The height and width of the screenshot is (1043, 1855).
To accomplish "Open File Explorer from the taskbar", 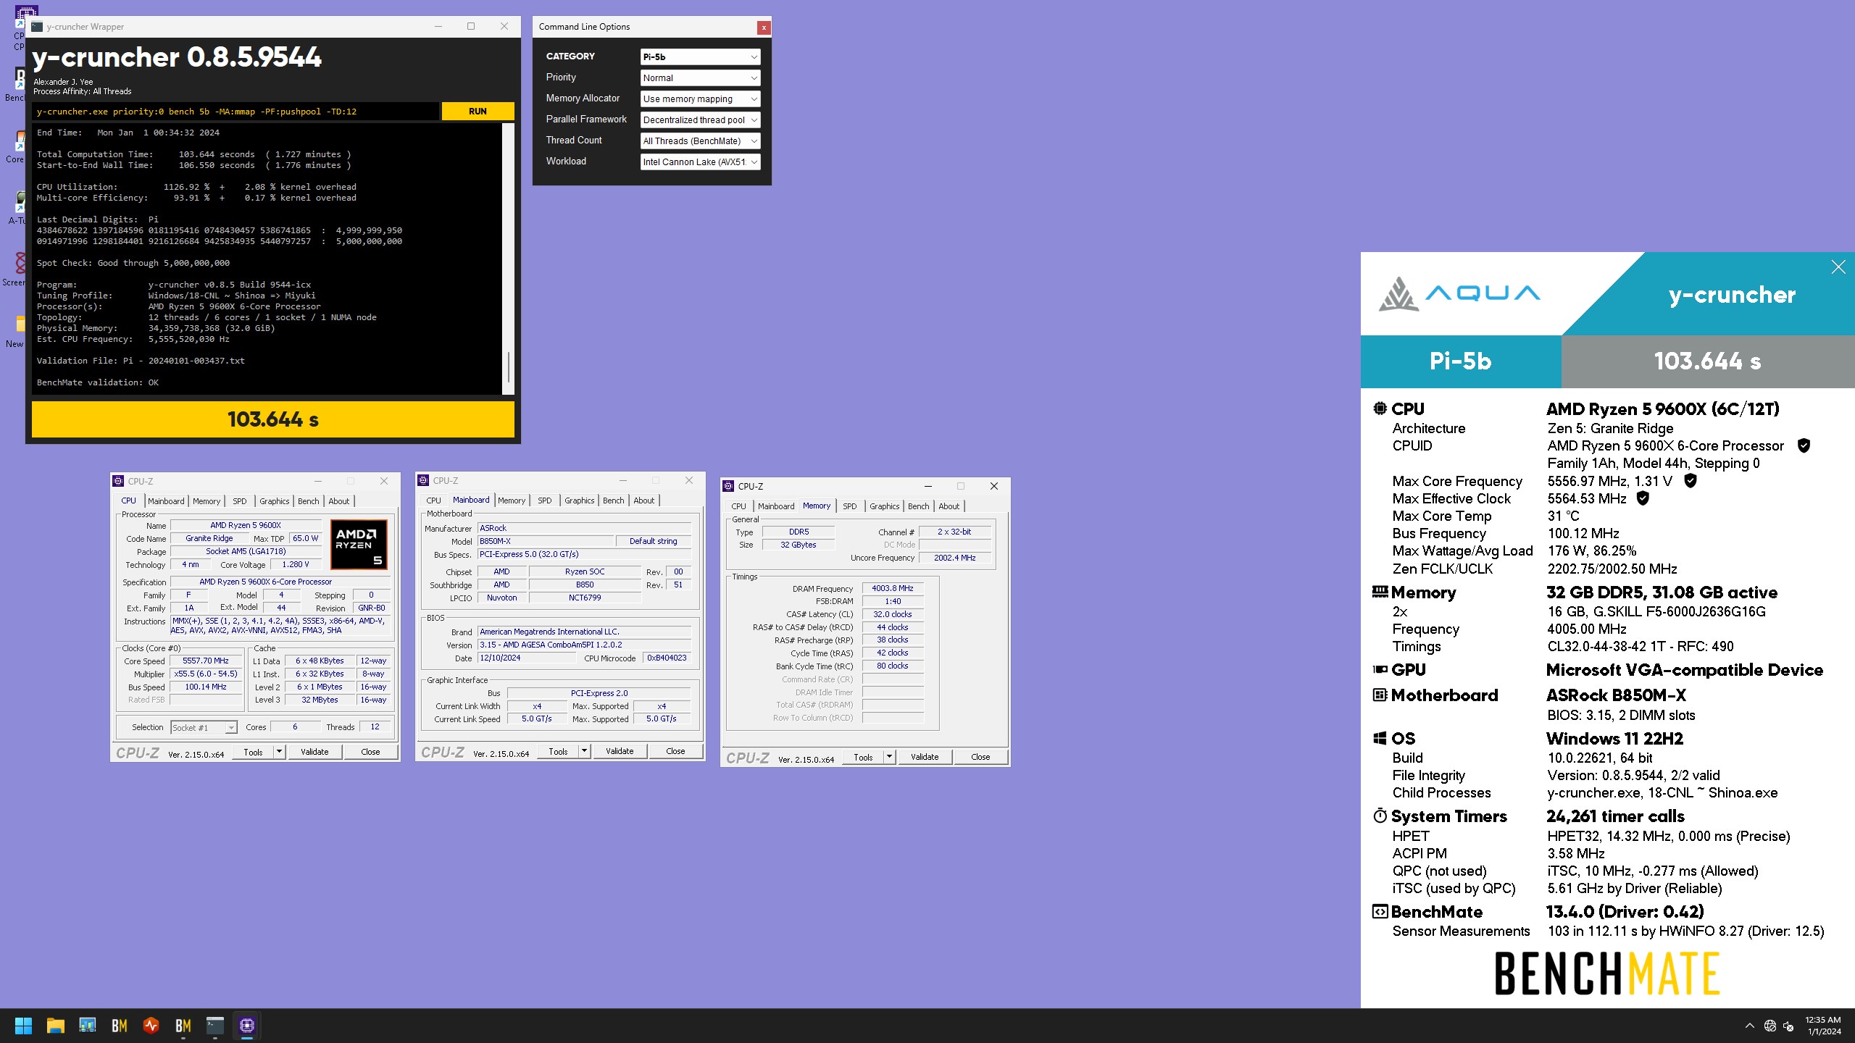I will coord(56,1026).
